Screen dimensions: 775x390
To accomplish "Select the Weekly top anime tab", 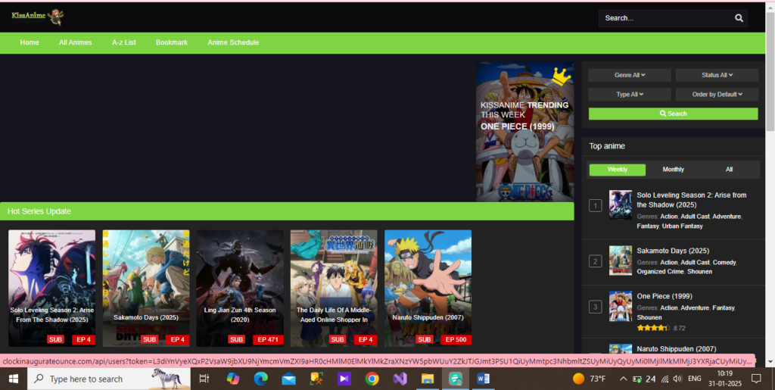I will tap(618, 170).
